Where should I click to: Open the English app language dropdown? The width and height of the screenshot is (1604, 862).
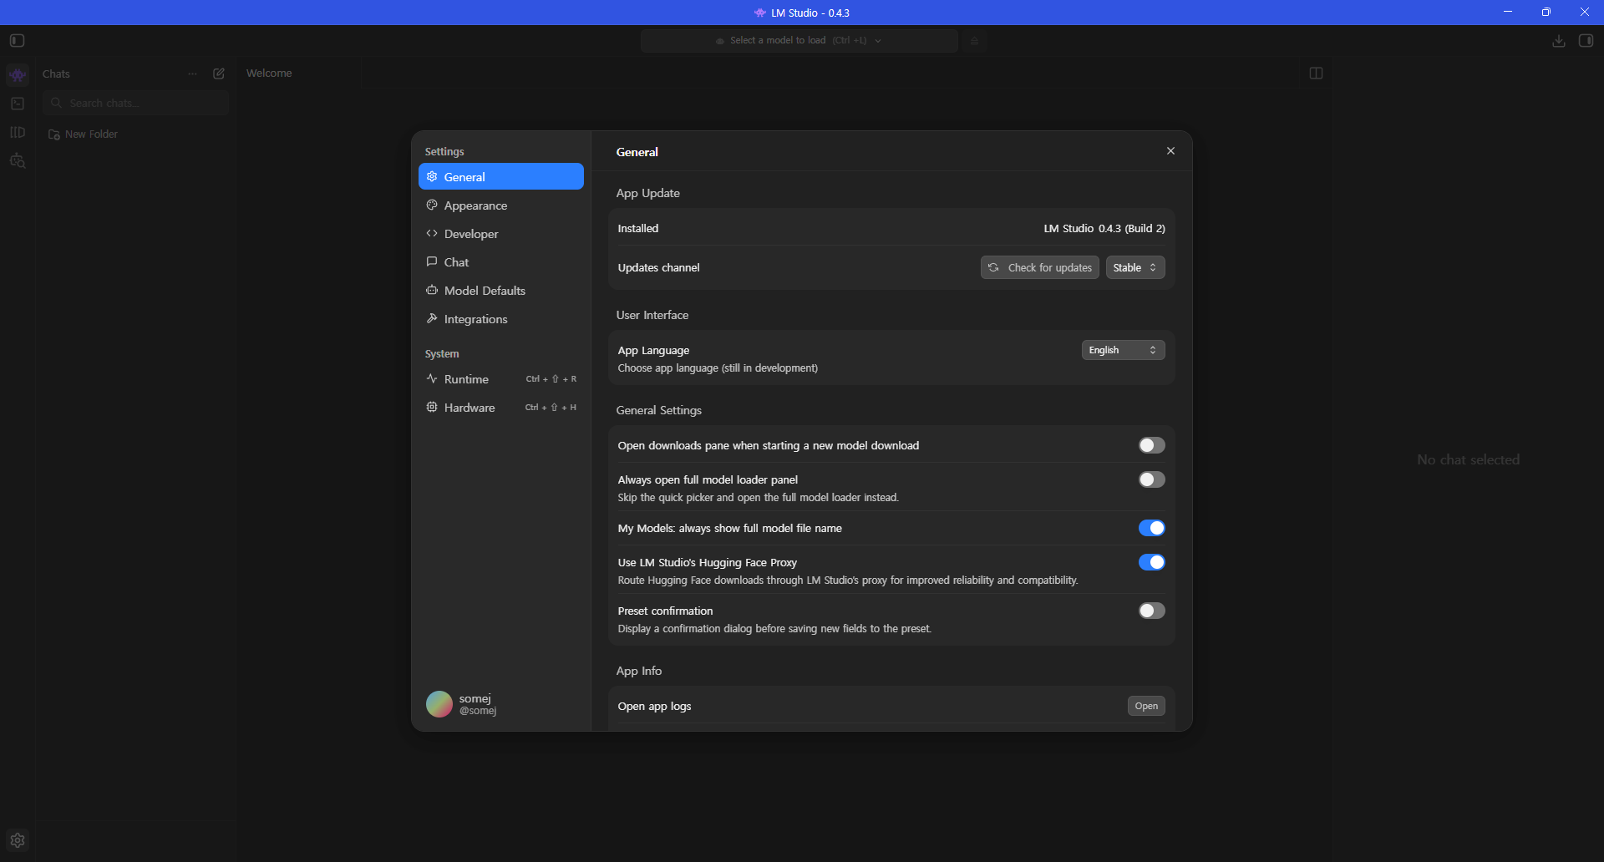1123,350
